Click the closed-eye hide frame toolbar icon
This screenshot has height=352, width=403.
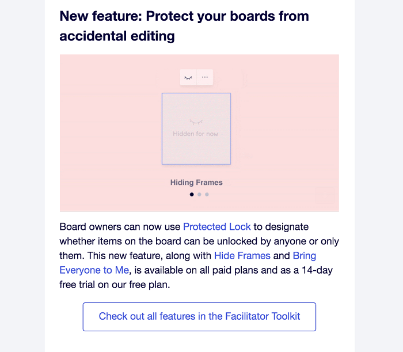pyautogui.click(x=188, y=77)
